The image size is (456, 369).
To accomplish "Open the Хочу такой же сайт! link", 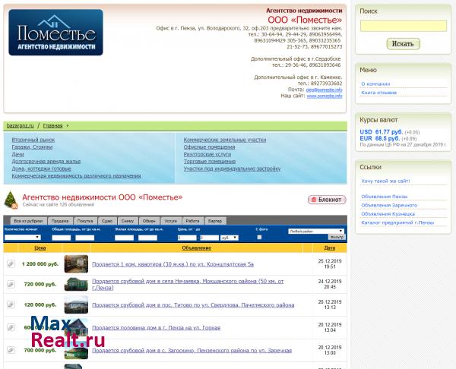I will click(385, 181).
